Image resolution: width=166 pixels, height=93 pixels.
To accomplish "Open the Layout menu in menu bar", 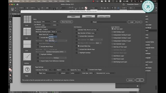I will tap(33, 1).
